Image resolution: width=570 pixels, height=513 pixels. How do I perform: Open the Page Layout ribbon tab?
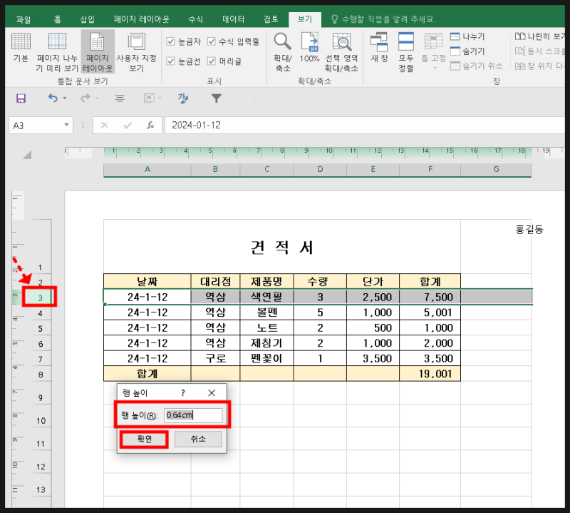pyautogui.click(x=141, y=19)
